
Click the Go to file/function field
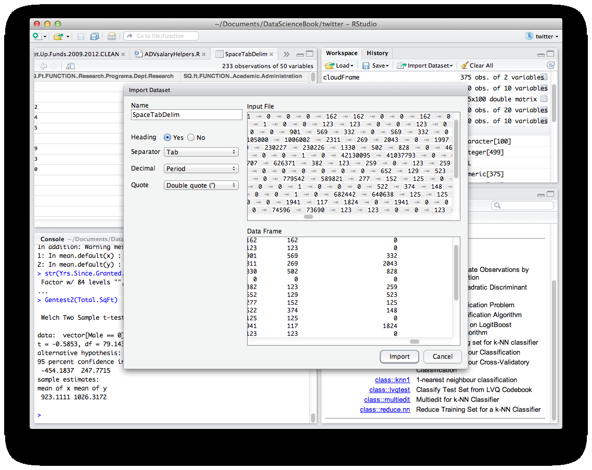click(x=161, y=36)
